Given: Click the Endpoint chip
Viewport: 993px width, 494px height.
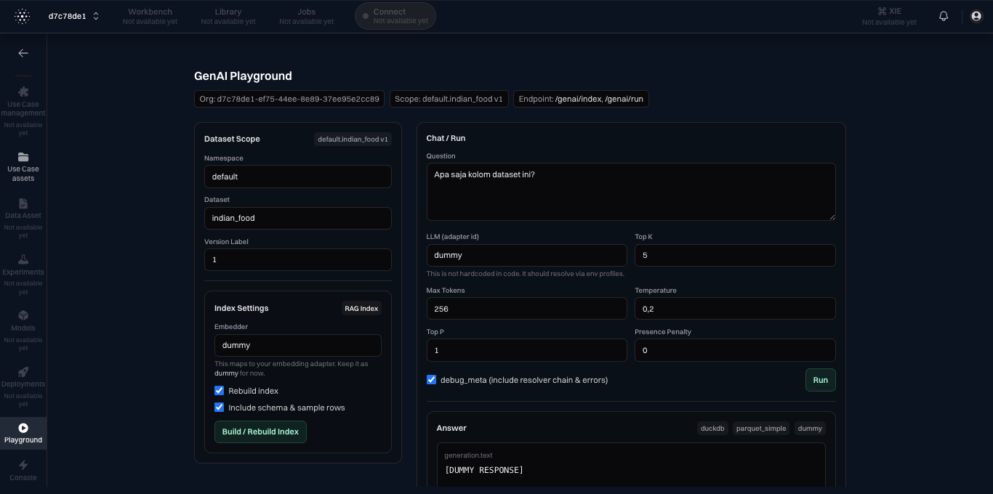Looking at the screenshot, I should [581, 99].
